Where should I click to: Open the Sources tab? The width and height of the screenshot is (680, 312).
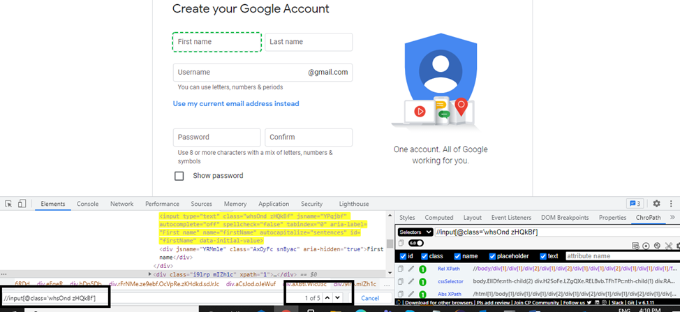[x=202, y=204]
